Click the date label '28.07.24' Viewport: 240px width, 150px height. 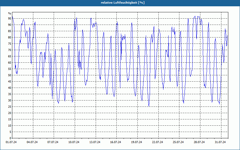[x=199, y=142]
